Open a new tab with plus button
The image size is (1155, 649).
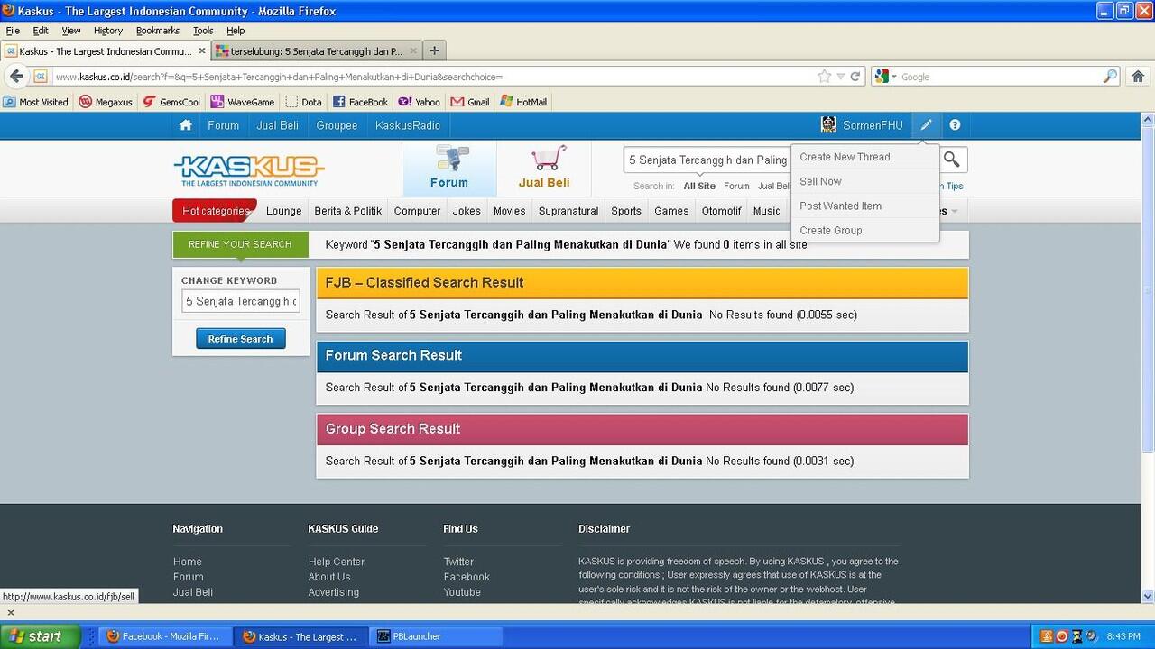pyautogui.click(x=434, y=51)
